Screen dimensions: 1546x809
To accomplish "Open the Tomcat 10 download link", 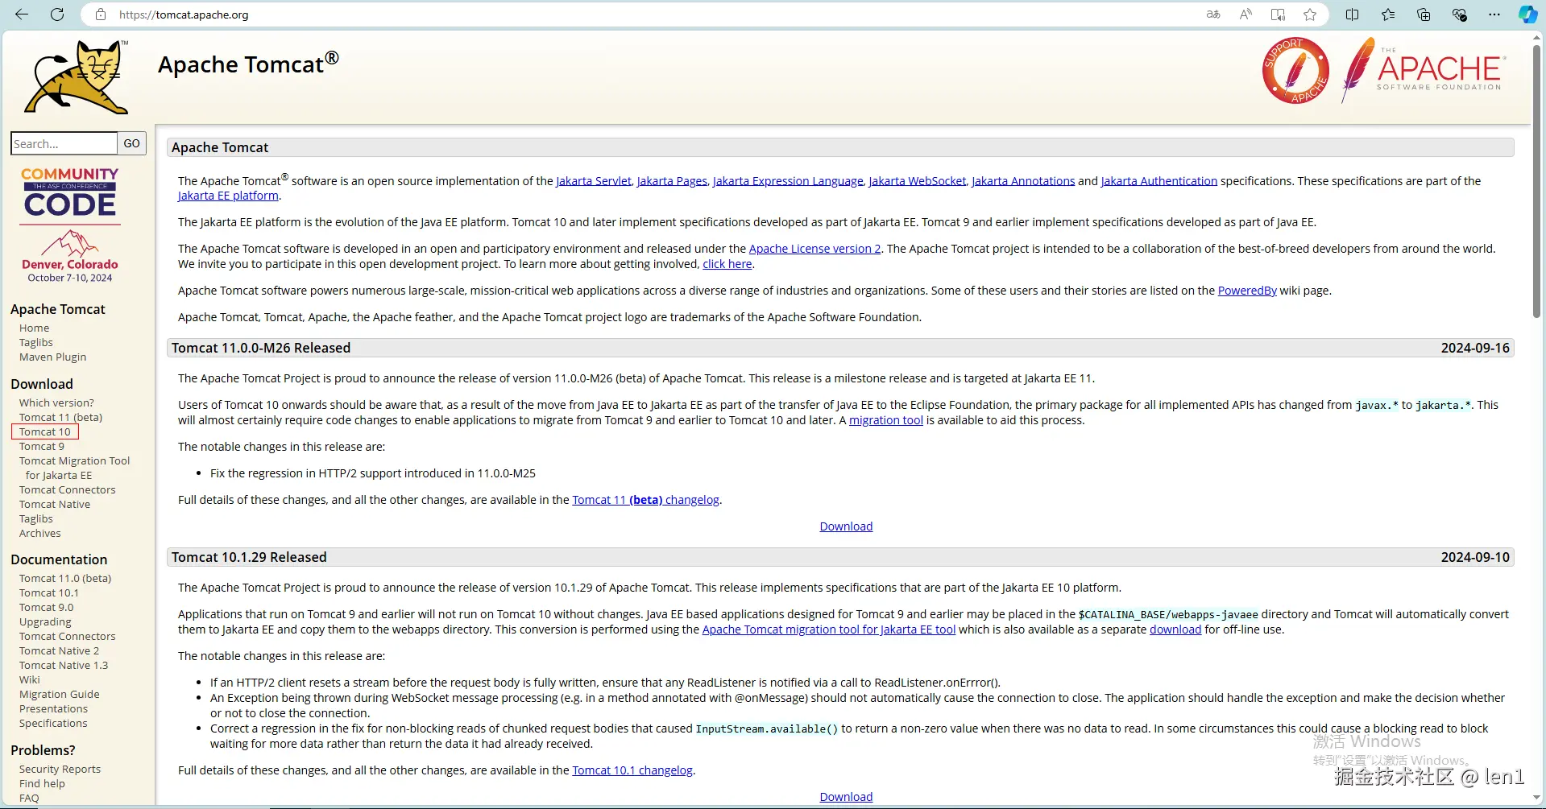I will [45, 431].
